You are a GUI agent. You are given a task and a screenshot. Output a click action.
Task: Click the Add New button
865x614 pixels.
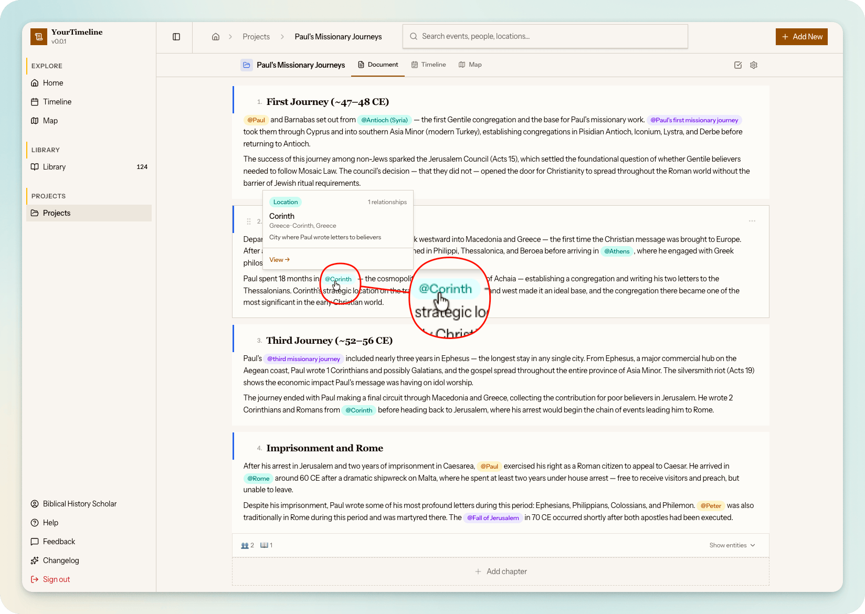pyautogui.click(x=801, y=37)
